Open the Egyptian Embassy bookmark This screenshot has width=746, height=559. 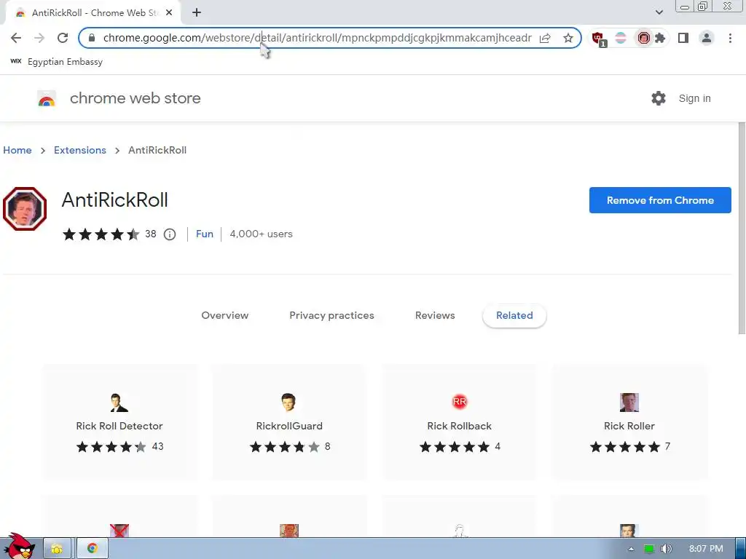57,62
